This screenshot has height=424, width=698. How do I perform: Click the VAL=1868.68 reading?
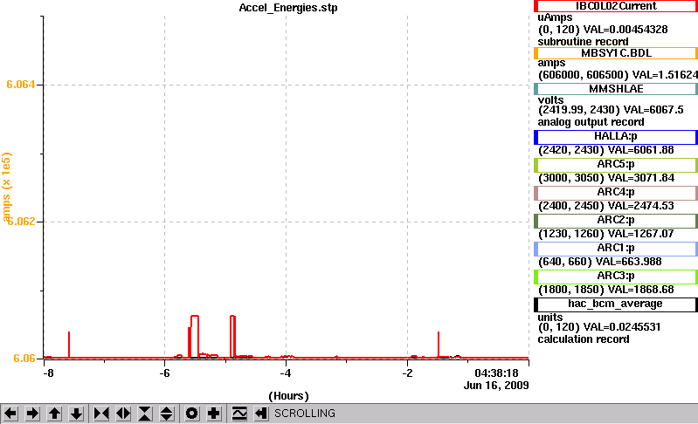click(641, 290)
